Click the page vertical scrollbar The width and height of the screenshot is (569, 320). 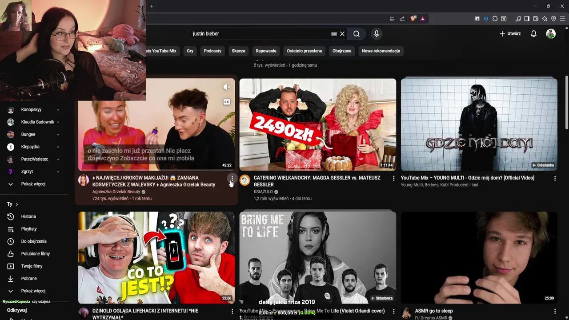(566, 102)
